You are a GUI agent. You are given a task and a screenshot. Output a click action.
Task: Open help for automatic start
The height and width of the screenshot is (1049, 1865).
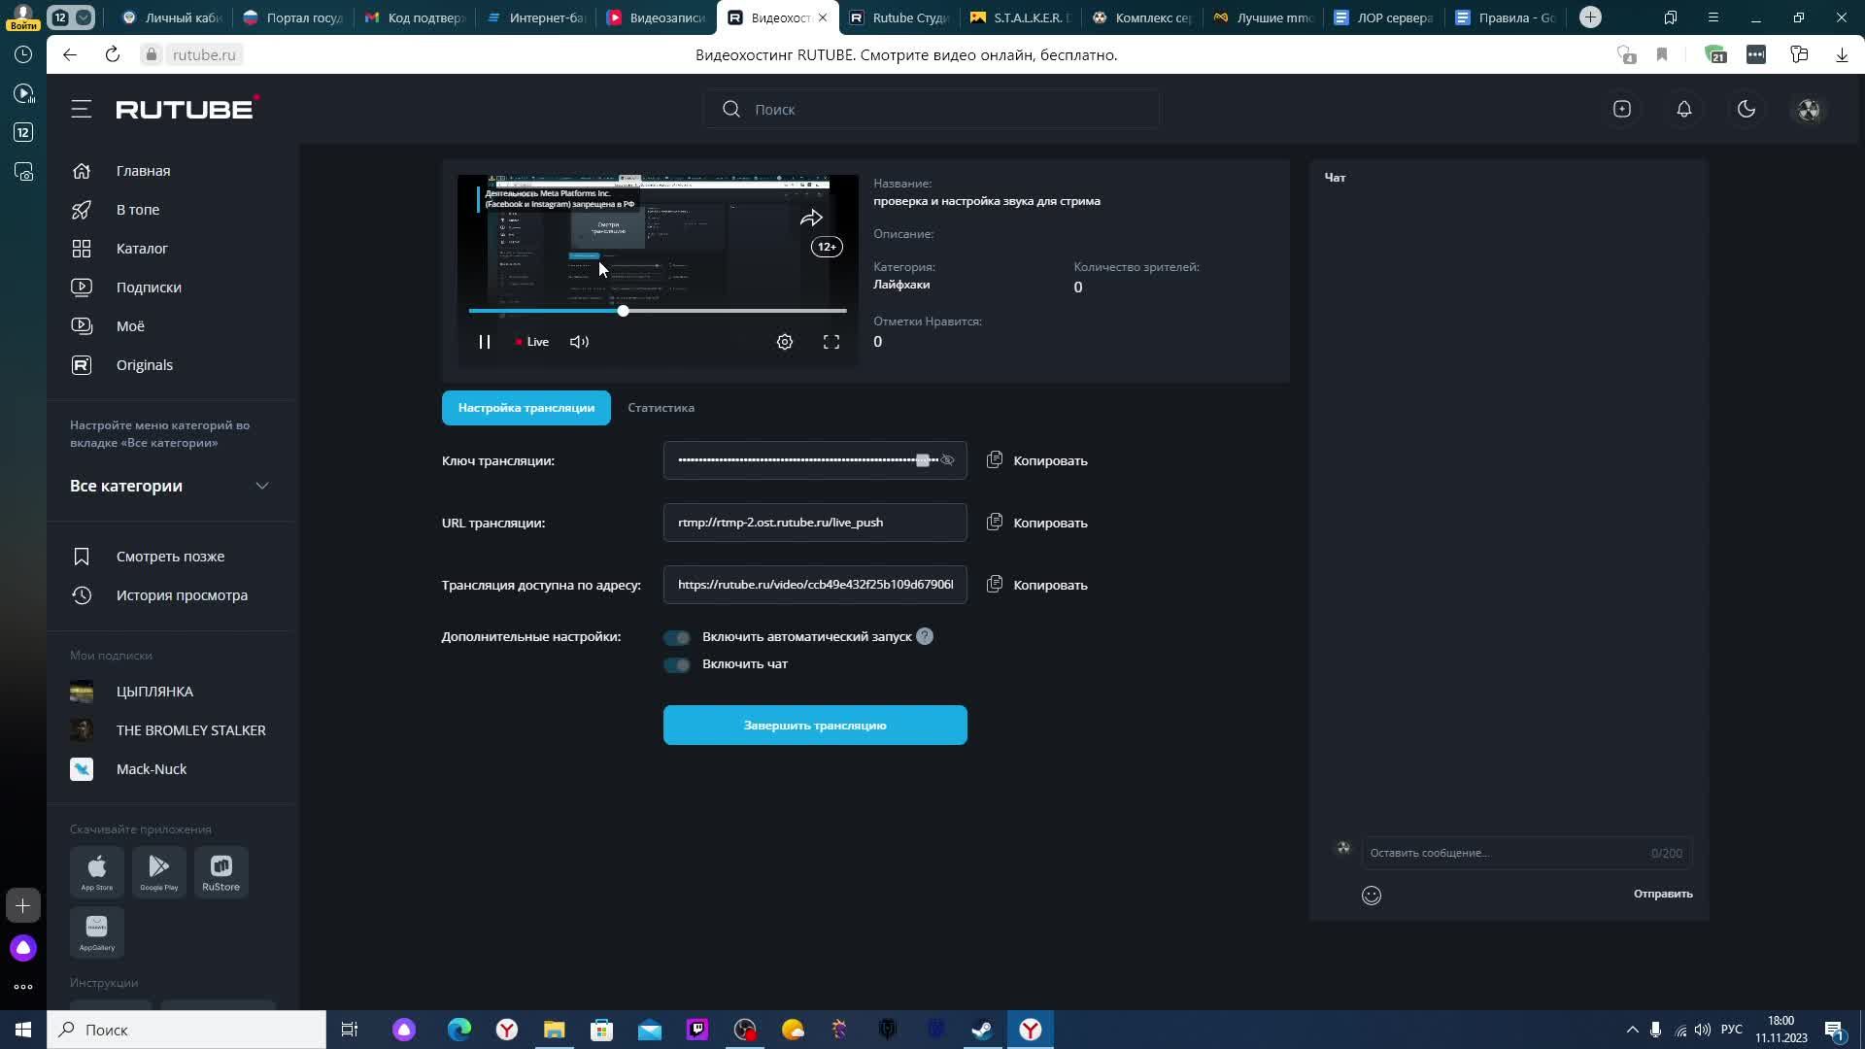[x=925, y=636]
